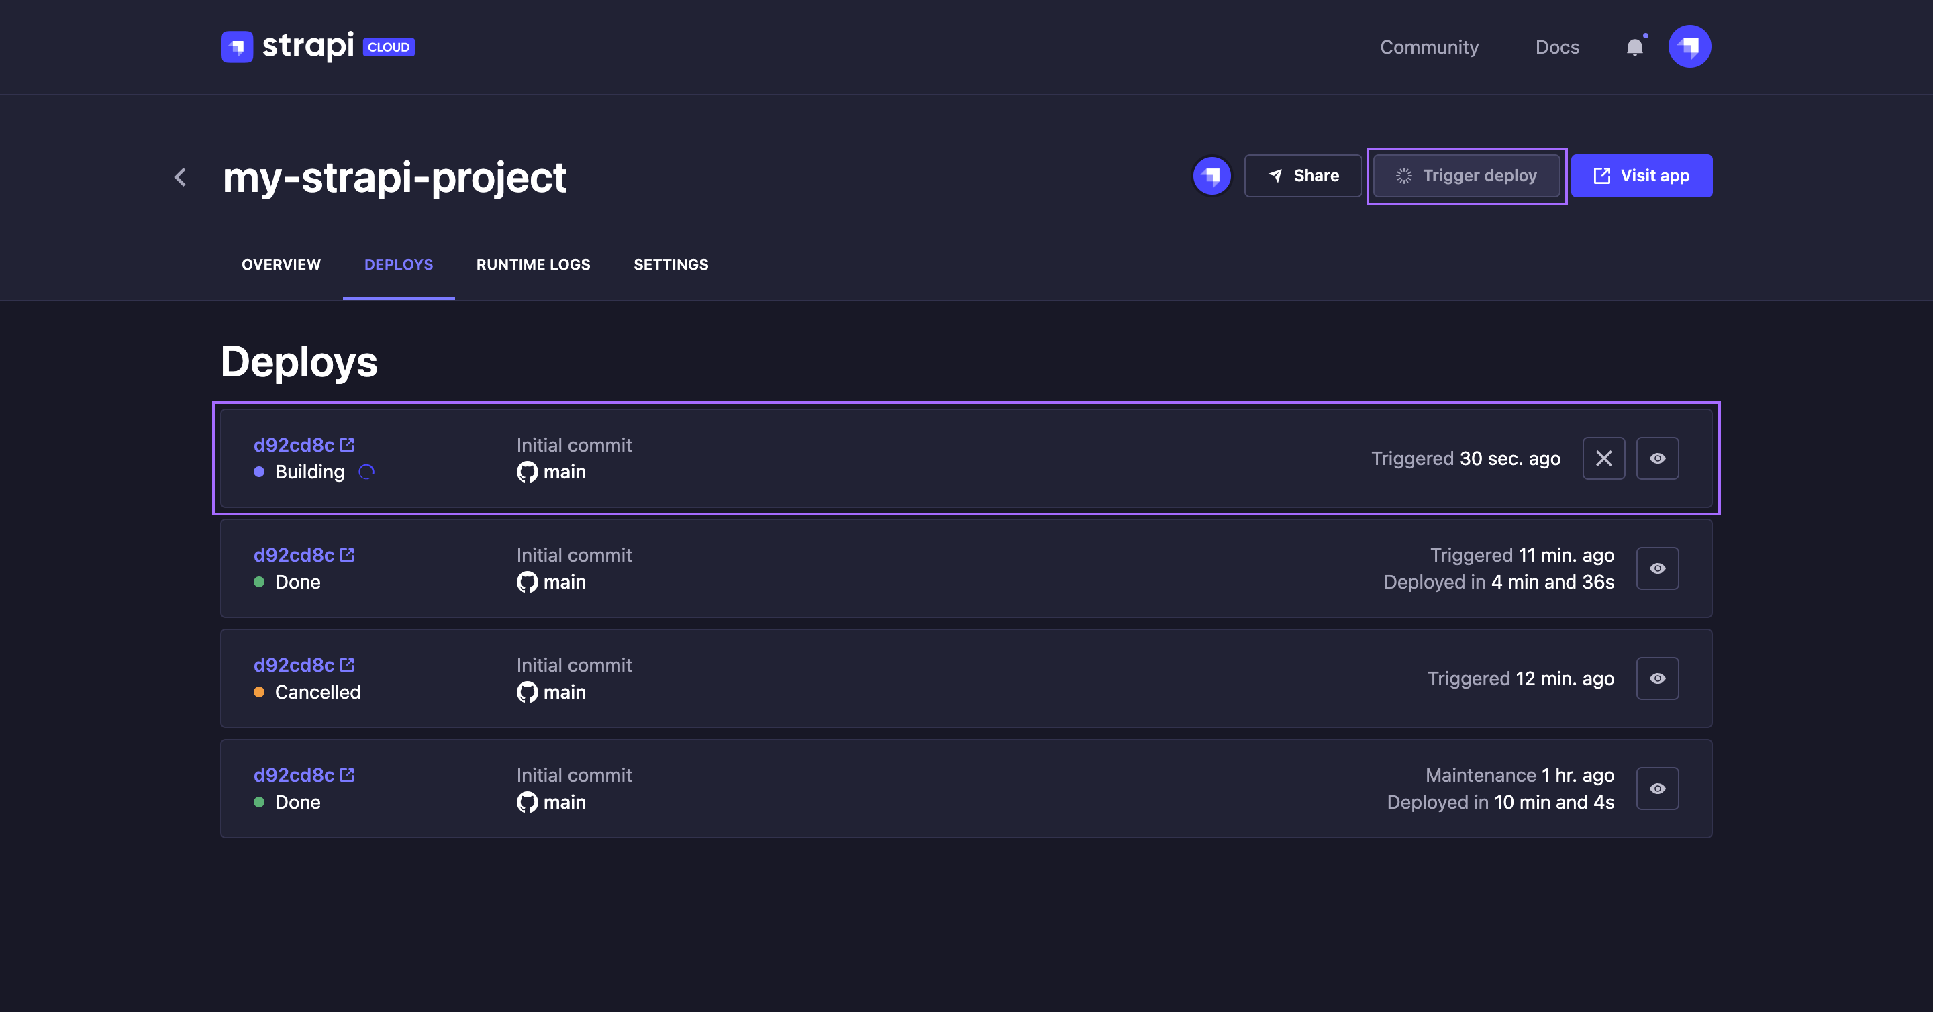Click the project owner avatar beside Share
1933x1012 pixels.
pos(1211,176)
